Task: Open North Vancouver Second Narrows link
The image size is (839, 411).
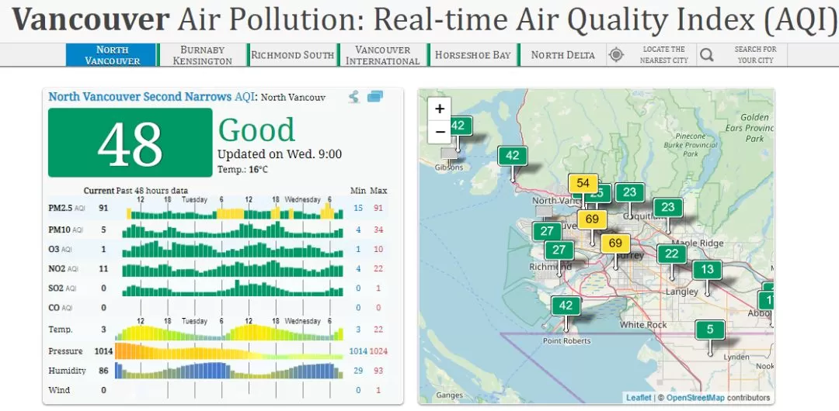Action: (x=140, y=97)
